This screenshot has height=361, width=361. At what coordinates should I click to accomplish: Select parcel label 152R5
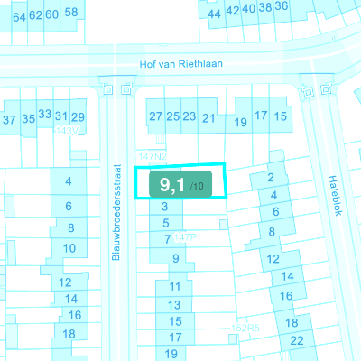pyautogui.click(x=245, y=328)
